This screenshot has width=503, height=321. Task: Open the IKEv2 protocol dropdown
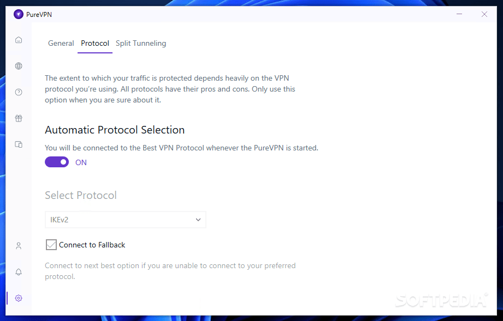pos(125,219)
